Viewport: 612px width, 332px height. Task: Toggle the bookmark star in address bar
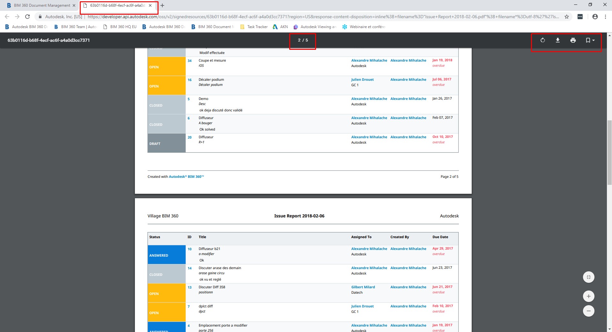coord(566,17)
